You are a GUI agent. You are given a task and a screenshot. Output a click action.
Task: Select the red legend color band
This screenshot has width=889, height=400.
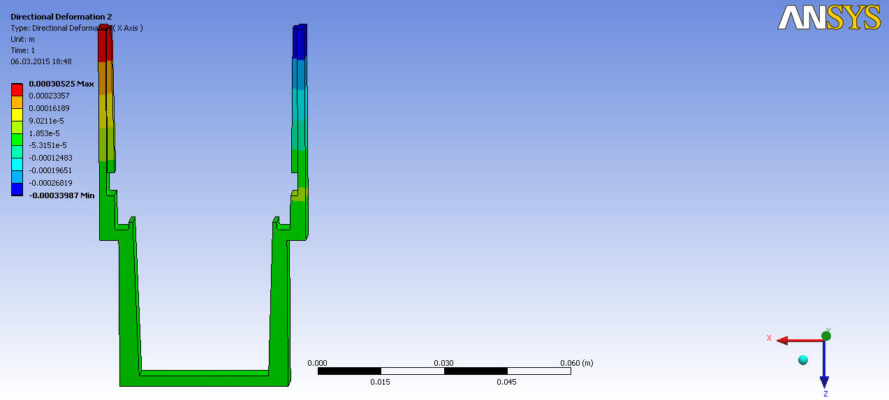17,89
